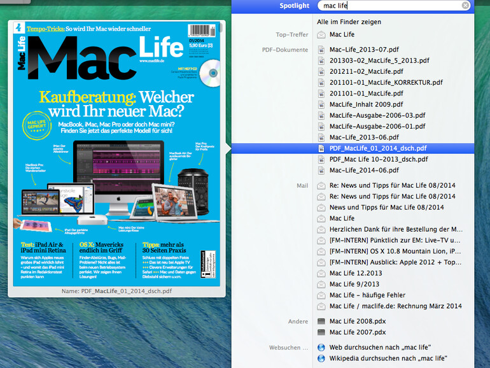Open Mac-Life_2013-06.pdf result
The width and height of the screenshot is (490, 368).
click(364, 137)
